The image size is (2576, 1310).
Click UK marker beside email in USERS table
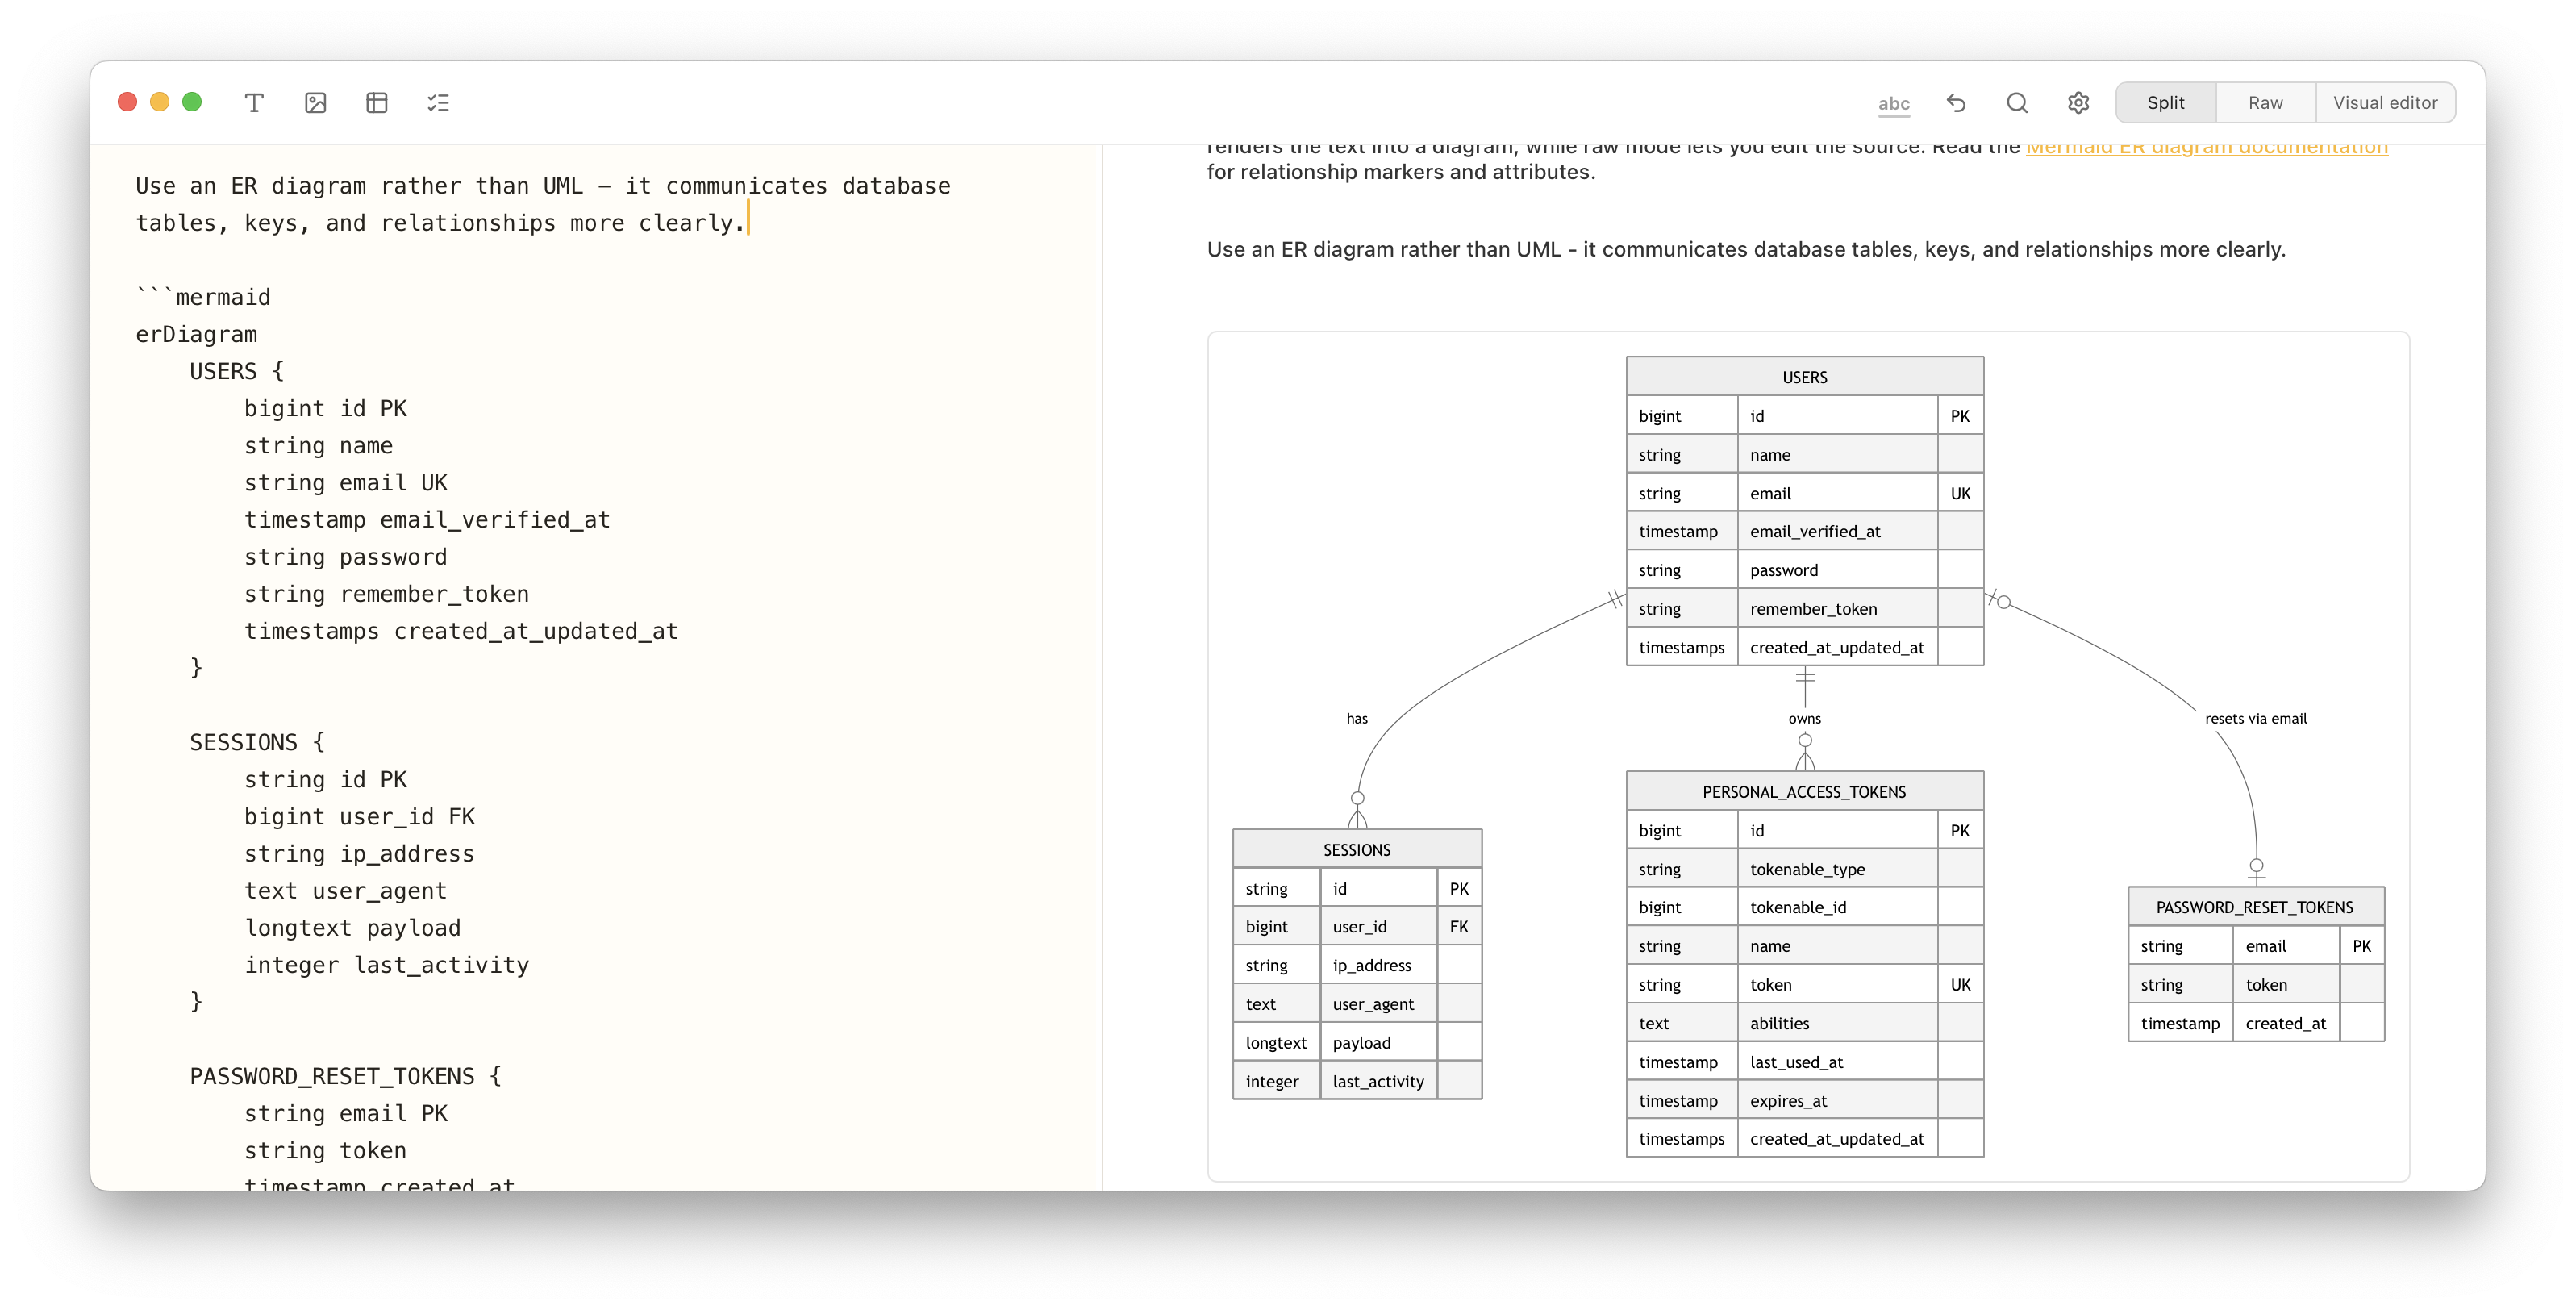coord(1960,493)
